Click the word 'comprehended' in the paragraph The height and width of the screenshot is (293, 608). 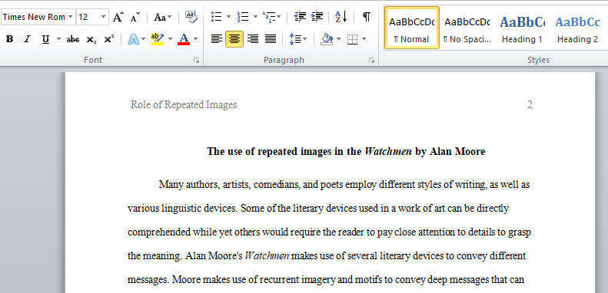(x=159, y=232)
